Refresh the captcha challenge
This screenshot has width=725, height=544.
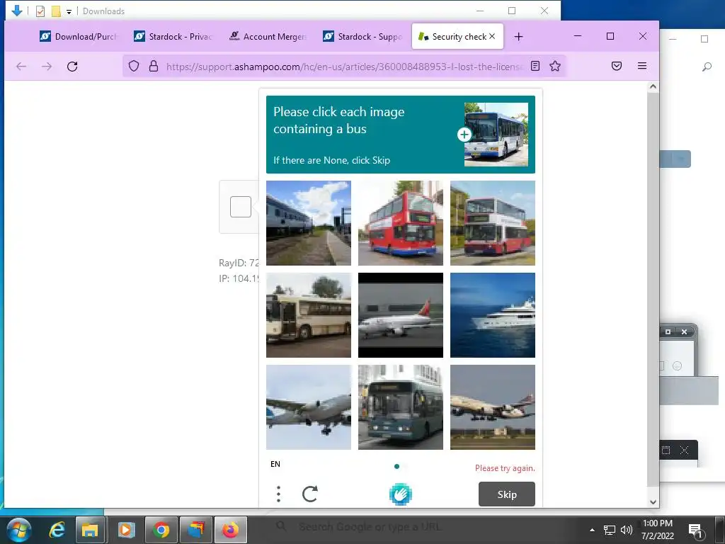pyautogui.click(x=310, y=494)
